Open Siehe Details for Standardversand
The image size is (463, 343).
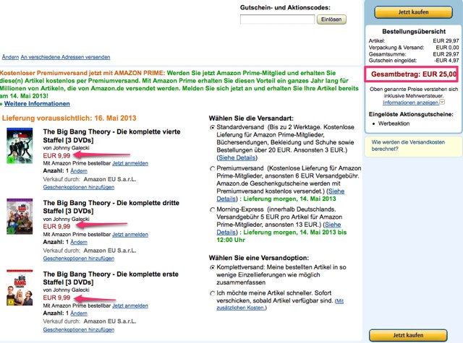click(237, 156)
